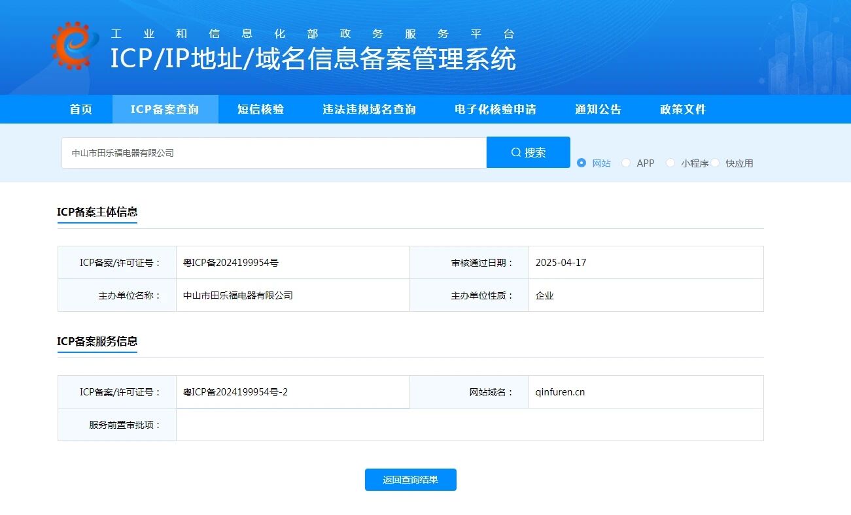Click 中山市田乐福电器有限公司 in the 主办单位名称 row
This screenshot has width=851, height=515.
click(238, 295)
